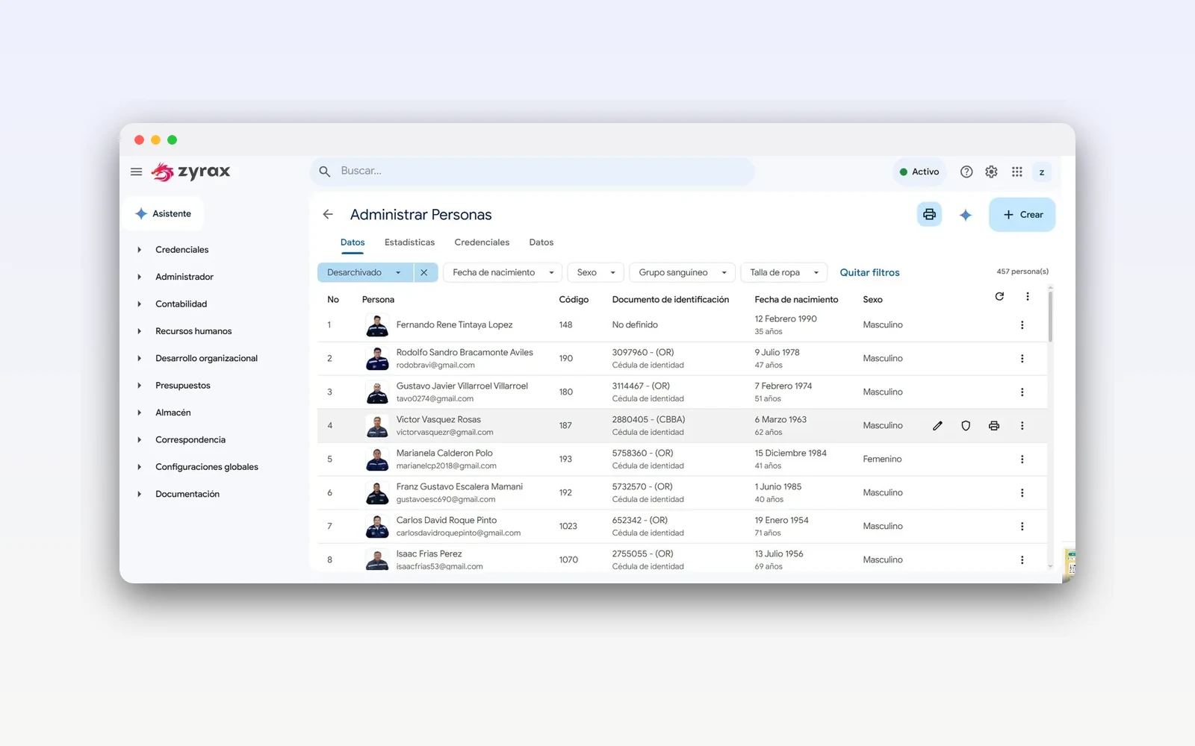Click the sparkle AI icon beside Crear
Viewport: 1195px width, 746px height.
pos(966,215)
